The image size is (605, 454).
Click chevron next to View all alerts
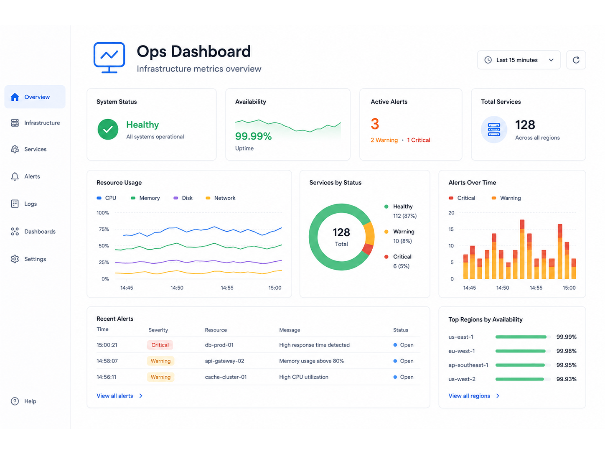tap(141, 396)
